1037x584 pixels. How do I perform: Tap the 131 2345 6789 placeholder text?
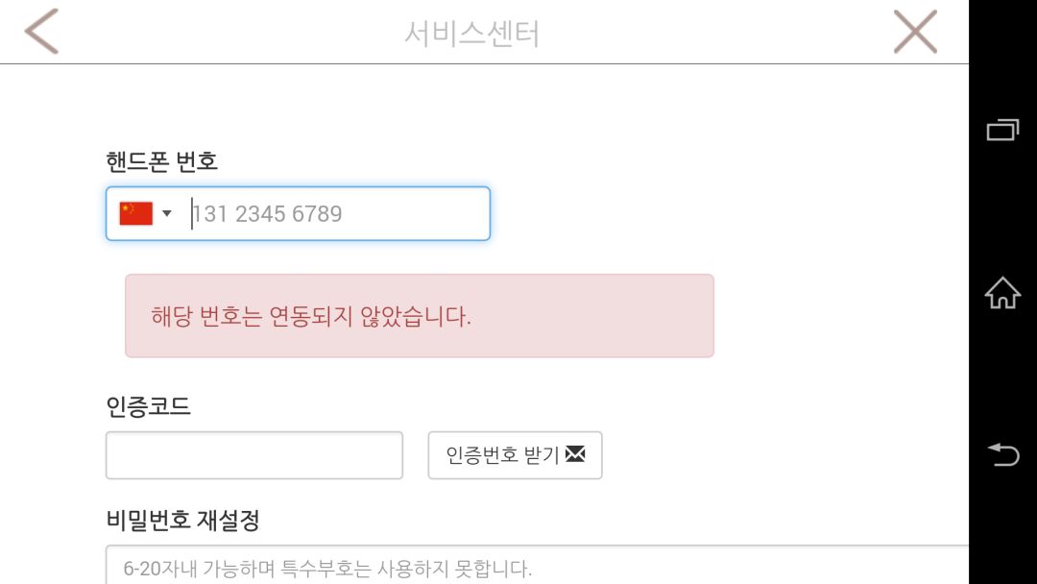pyautogui.click(x=268, y=213)
